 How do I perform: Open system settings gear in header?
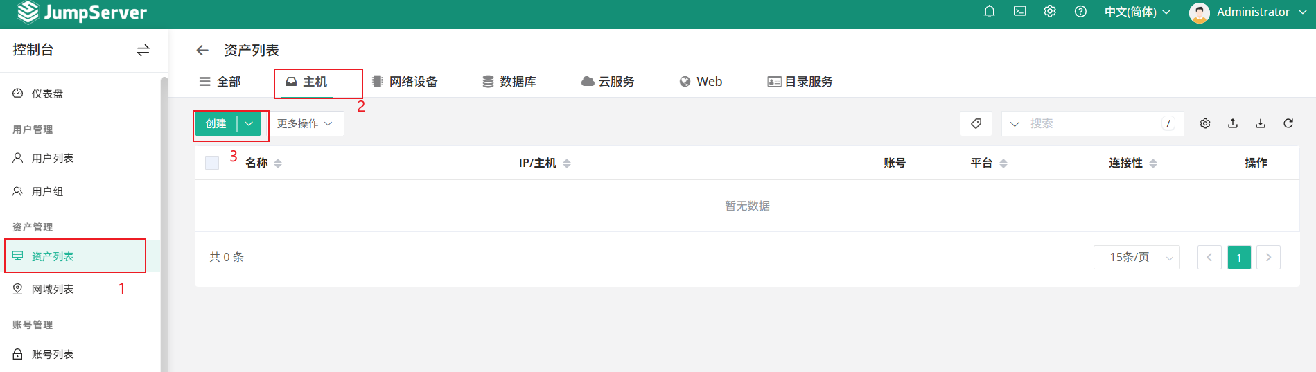click(1050, 11)
